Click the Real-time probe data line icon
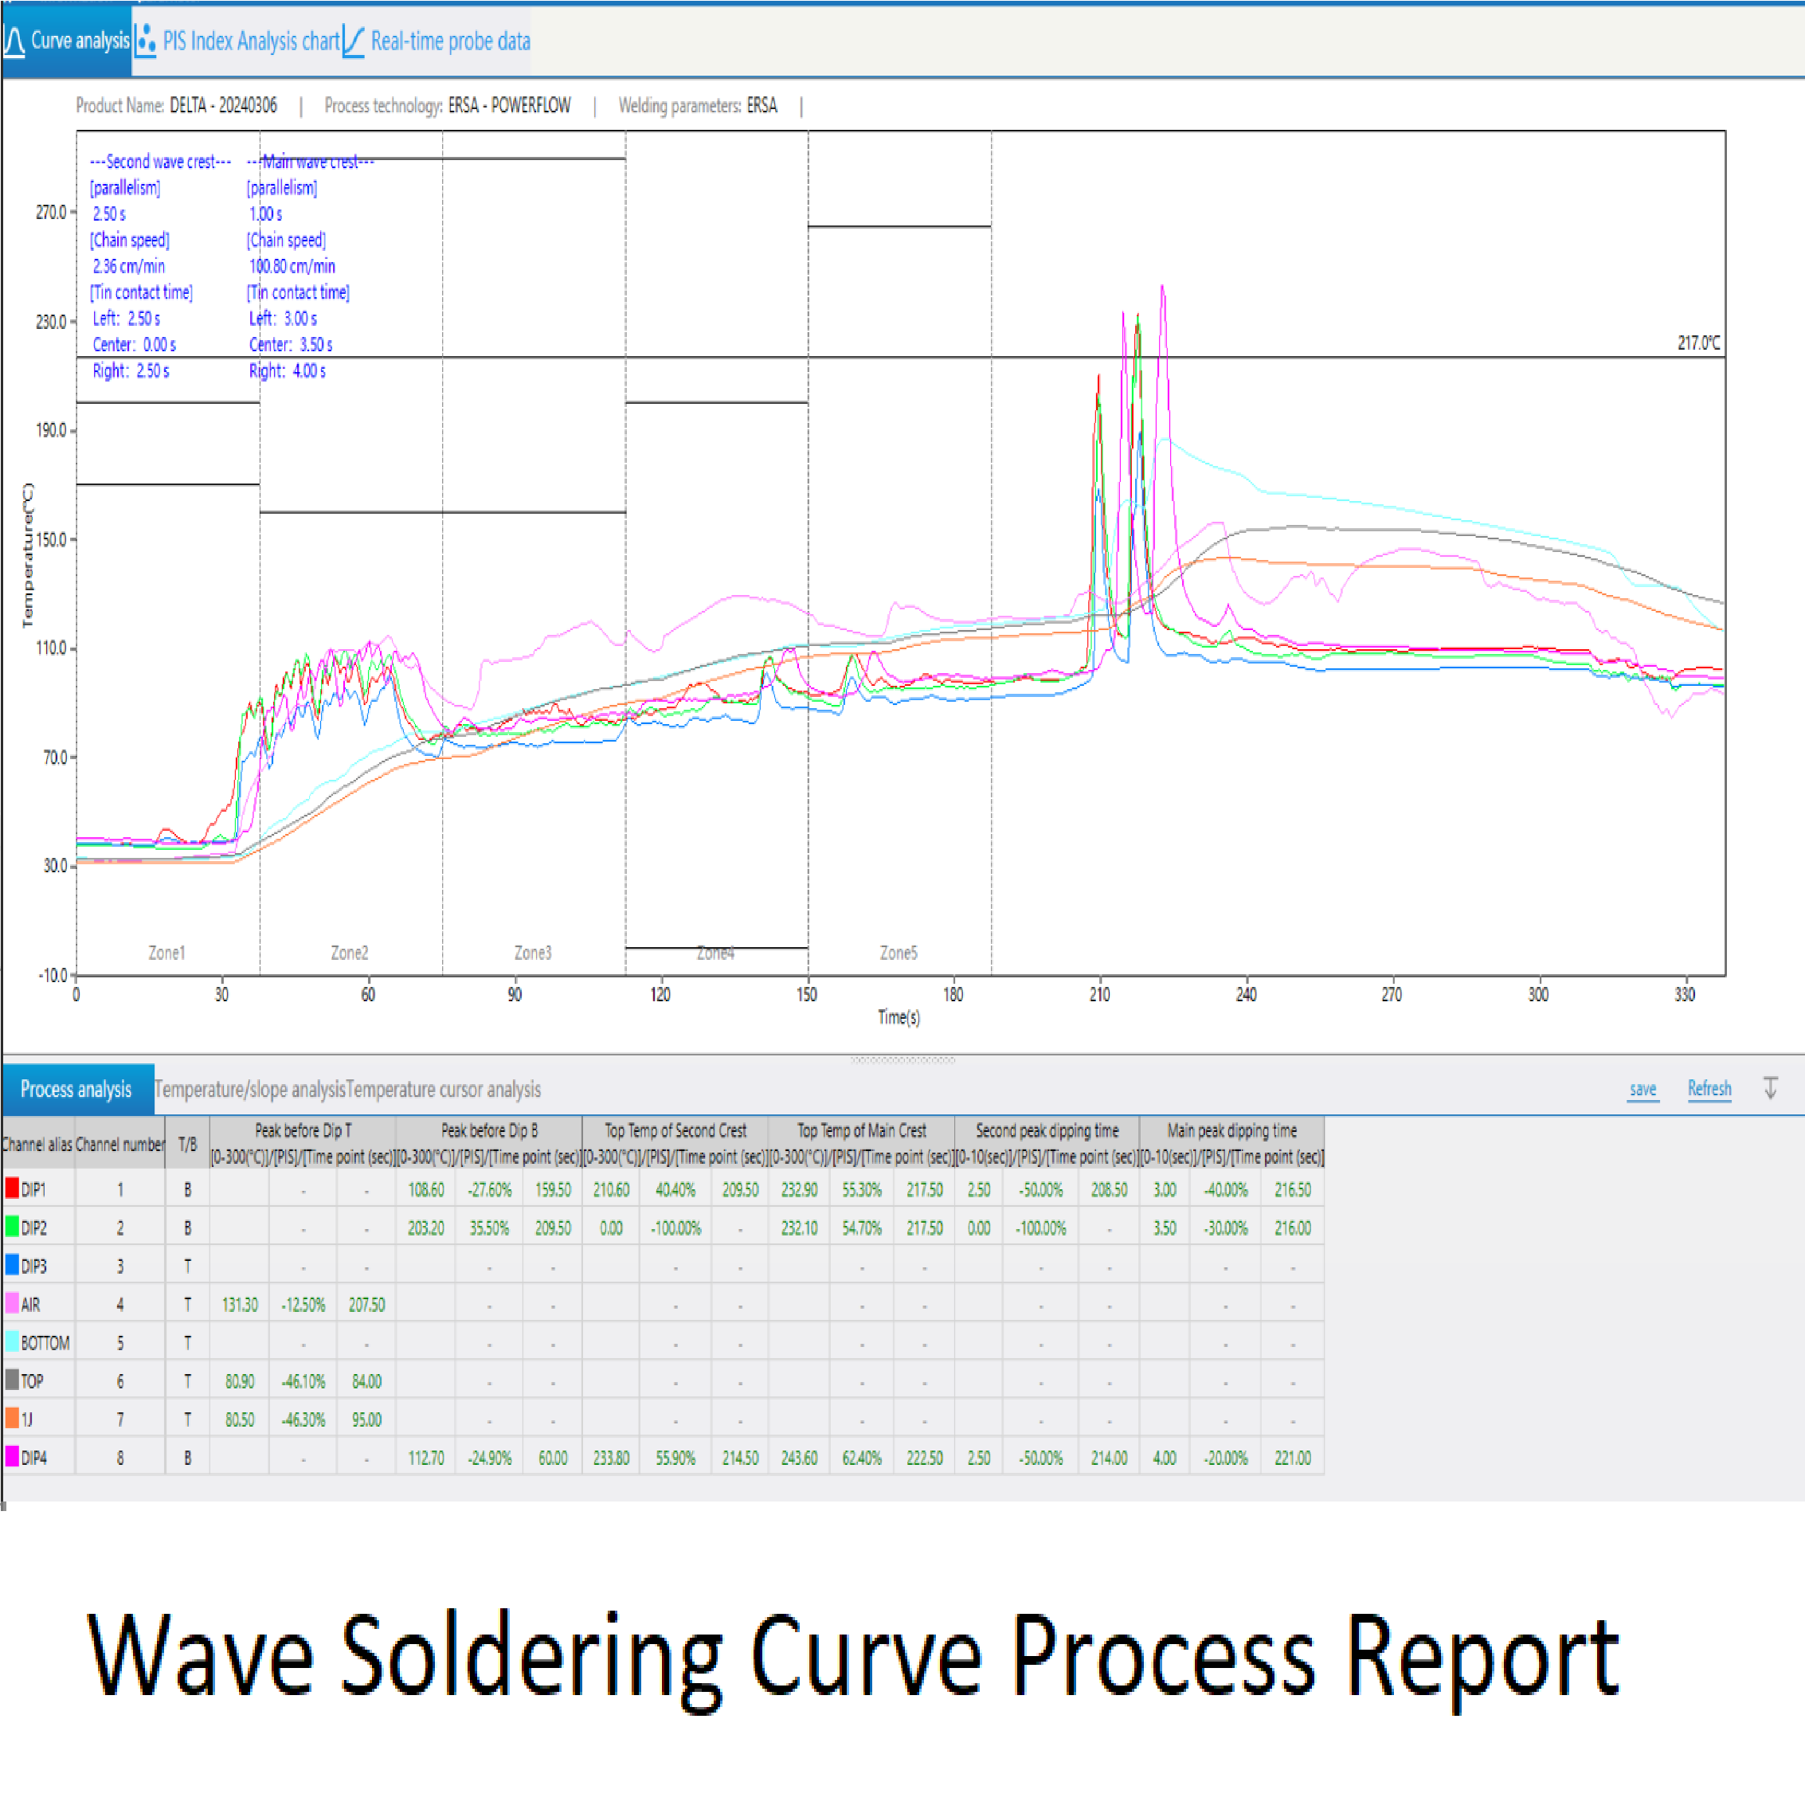Viewport: 1805px width, 1805px height. (x=353, y=41)
